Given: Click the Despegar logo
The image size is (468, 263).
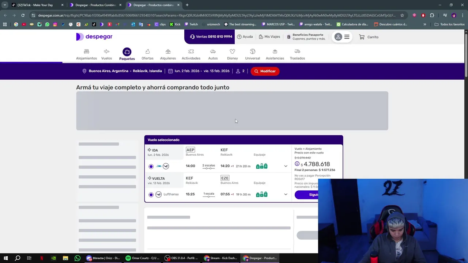Looking at the screenshot, I should click(x=94, y=37).
